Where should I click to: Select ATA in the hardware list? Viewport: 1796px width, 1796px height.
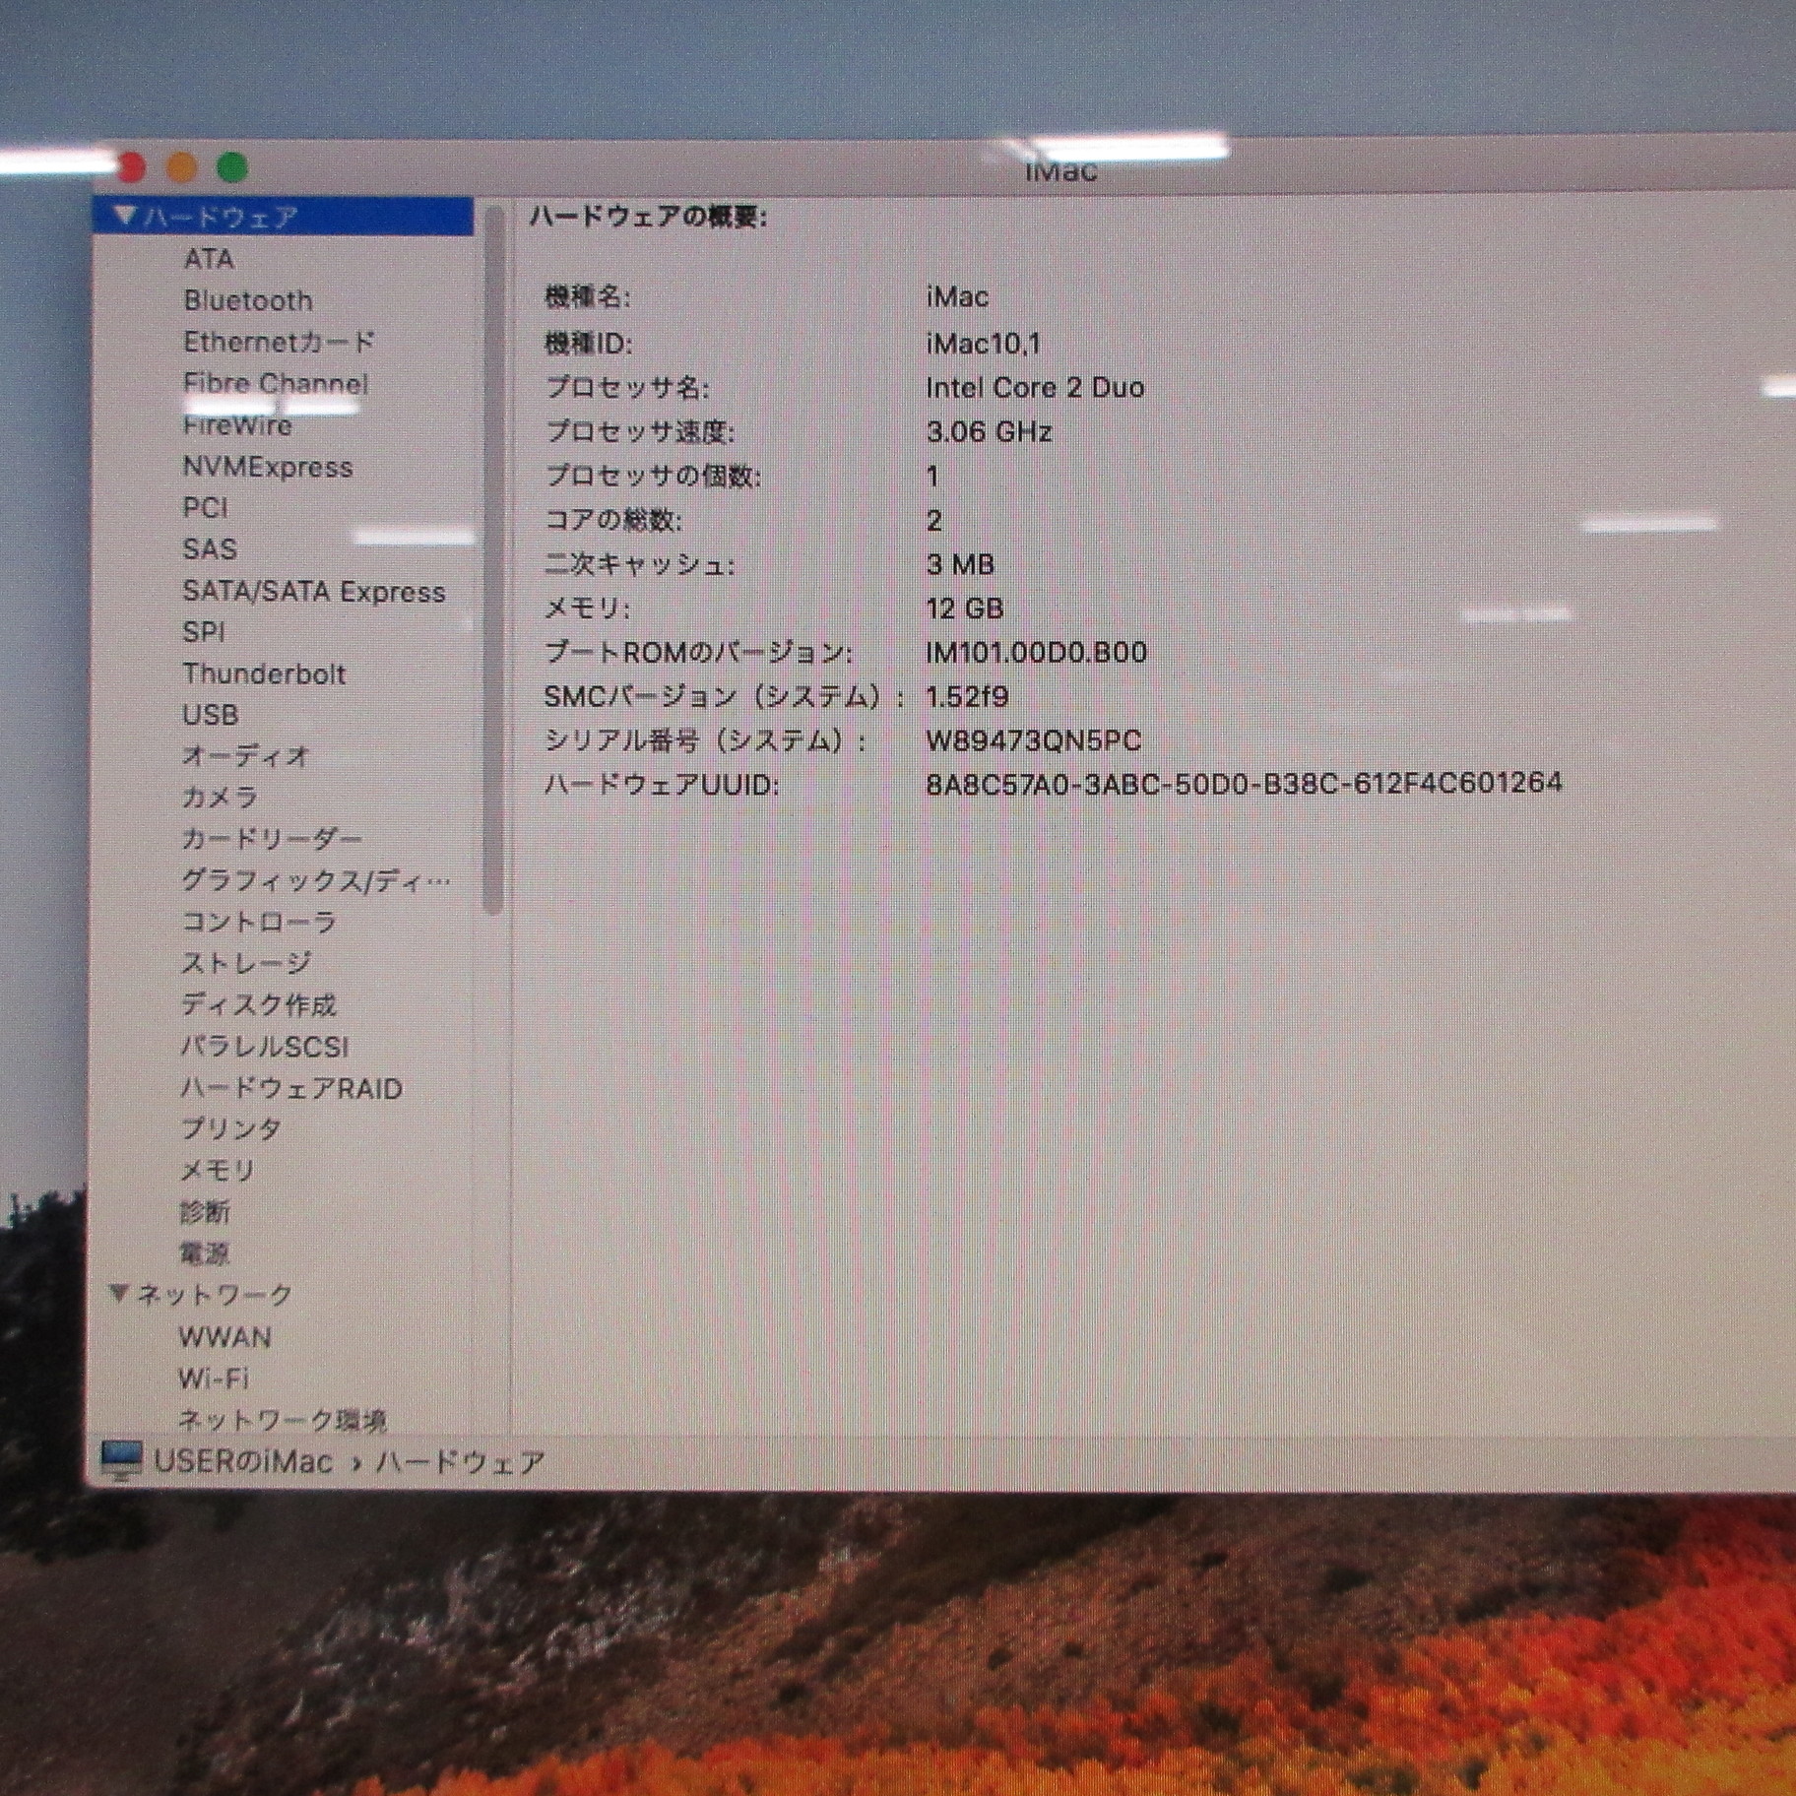[208, 259]
